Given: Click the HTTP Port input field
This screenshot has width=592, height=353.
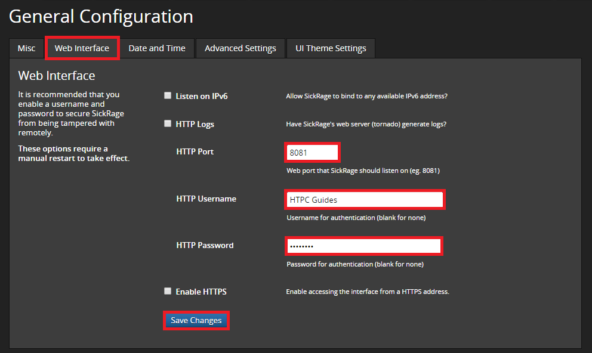Looking at the screenshot, I should [x=312, y=153].
